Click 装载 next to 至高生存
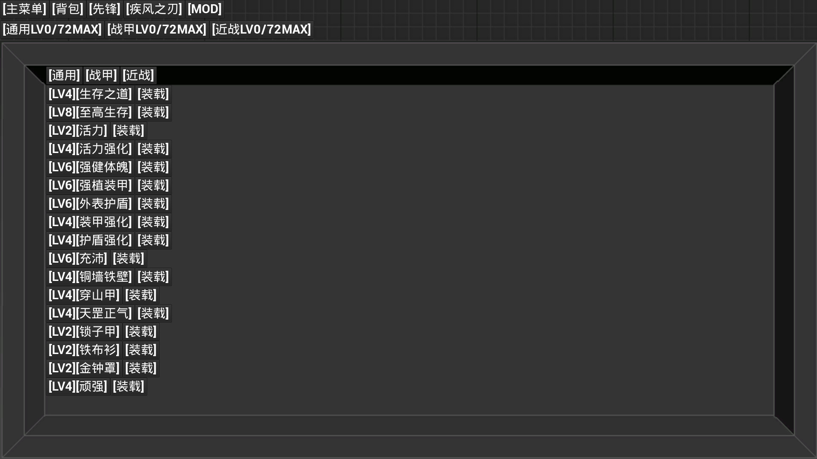Screen dimensions: 817x459 [x=153, y=112]
